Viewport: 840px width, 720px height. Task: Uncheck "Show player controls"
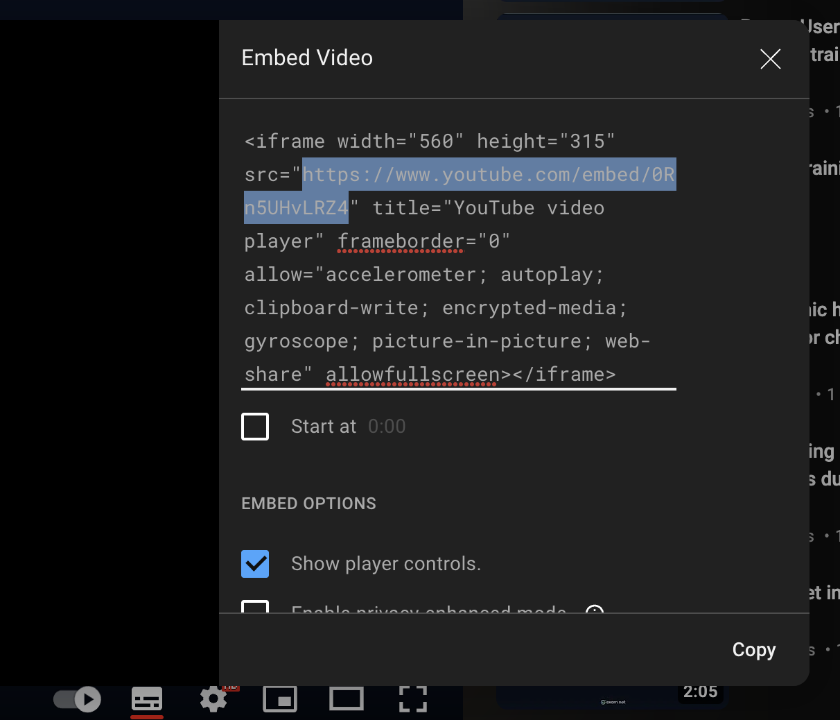click(255, 564)
